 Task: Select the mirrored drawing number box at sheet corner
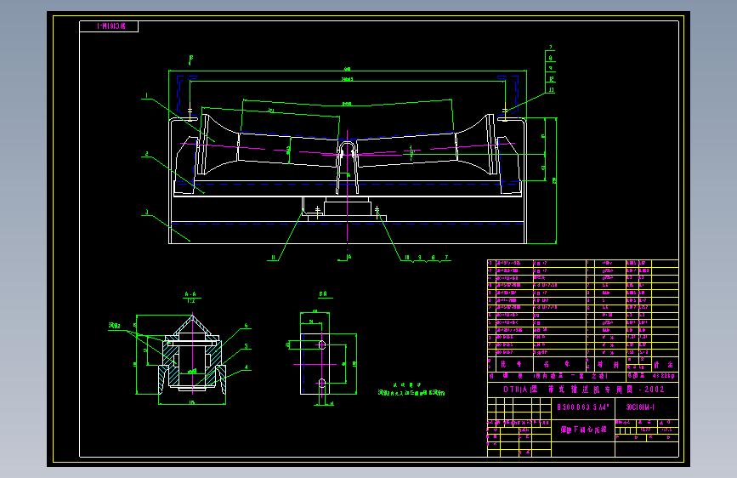[x=109, y=26]
